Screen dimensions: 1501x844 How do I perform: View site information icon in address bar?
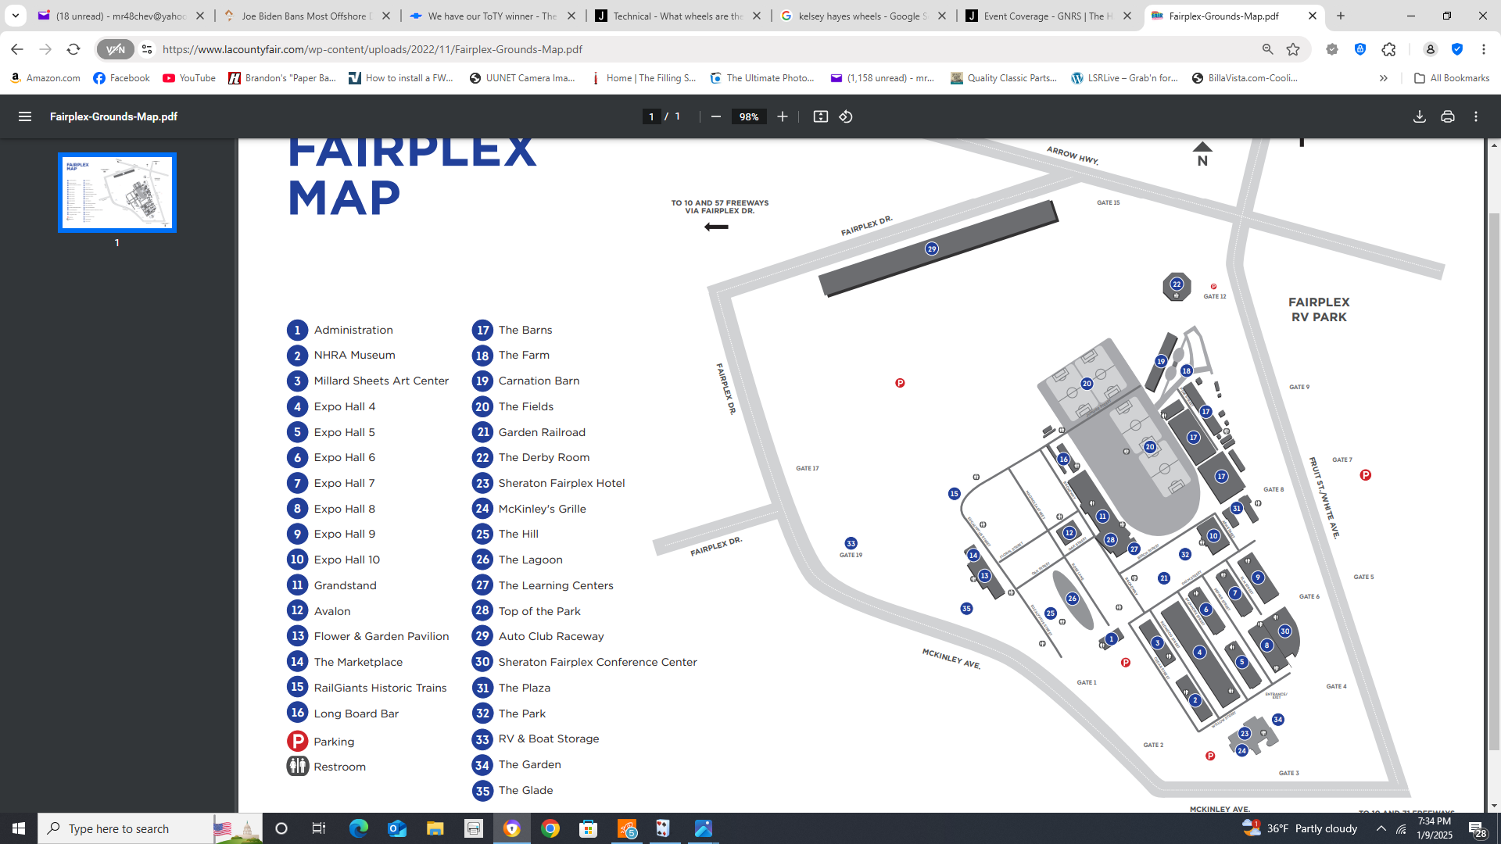pyautogui.click(x=146, y=49)
